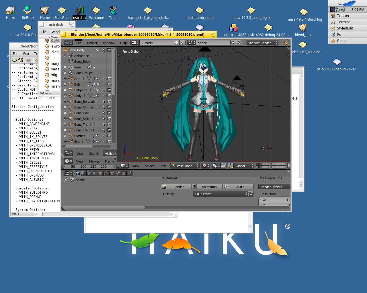This screenshot has width=367, height=293.
Task: Open the Pose Mode interaction dropdown
Action: [x=185, y=166]
